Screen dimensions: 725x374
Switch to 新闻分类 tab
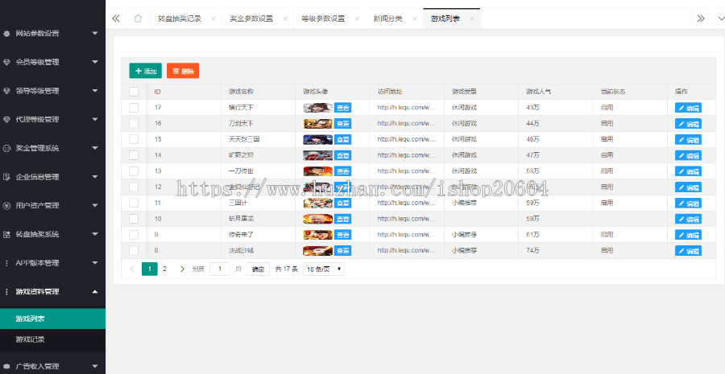coord(387,19)
